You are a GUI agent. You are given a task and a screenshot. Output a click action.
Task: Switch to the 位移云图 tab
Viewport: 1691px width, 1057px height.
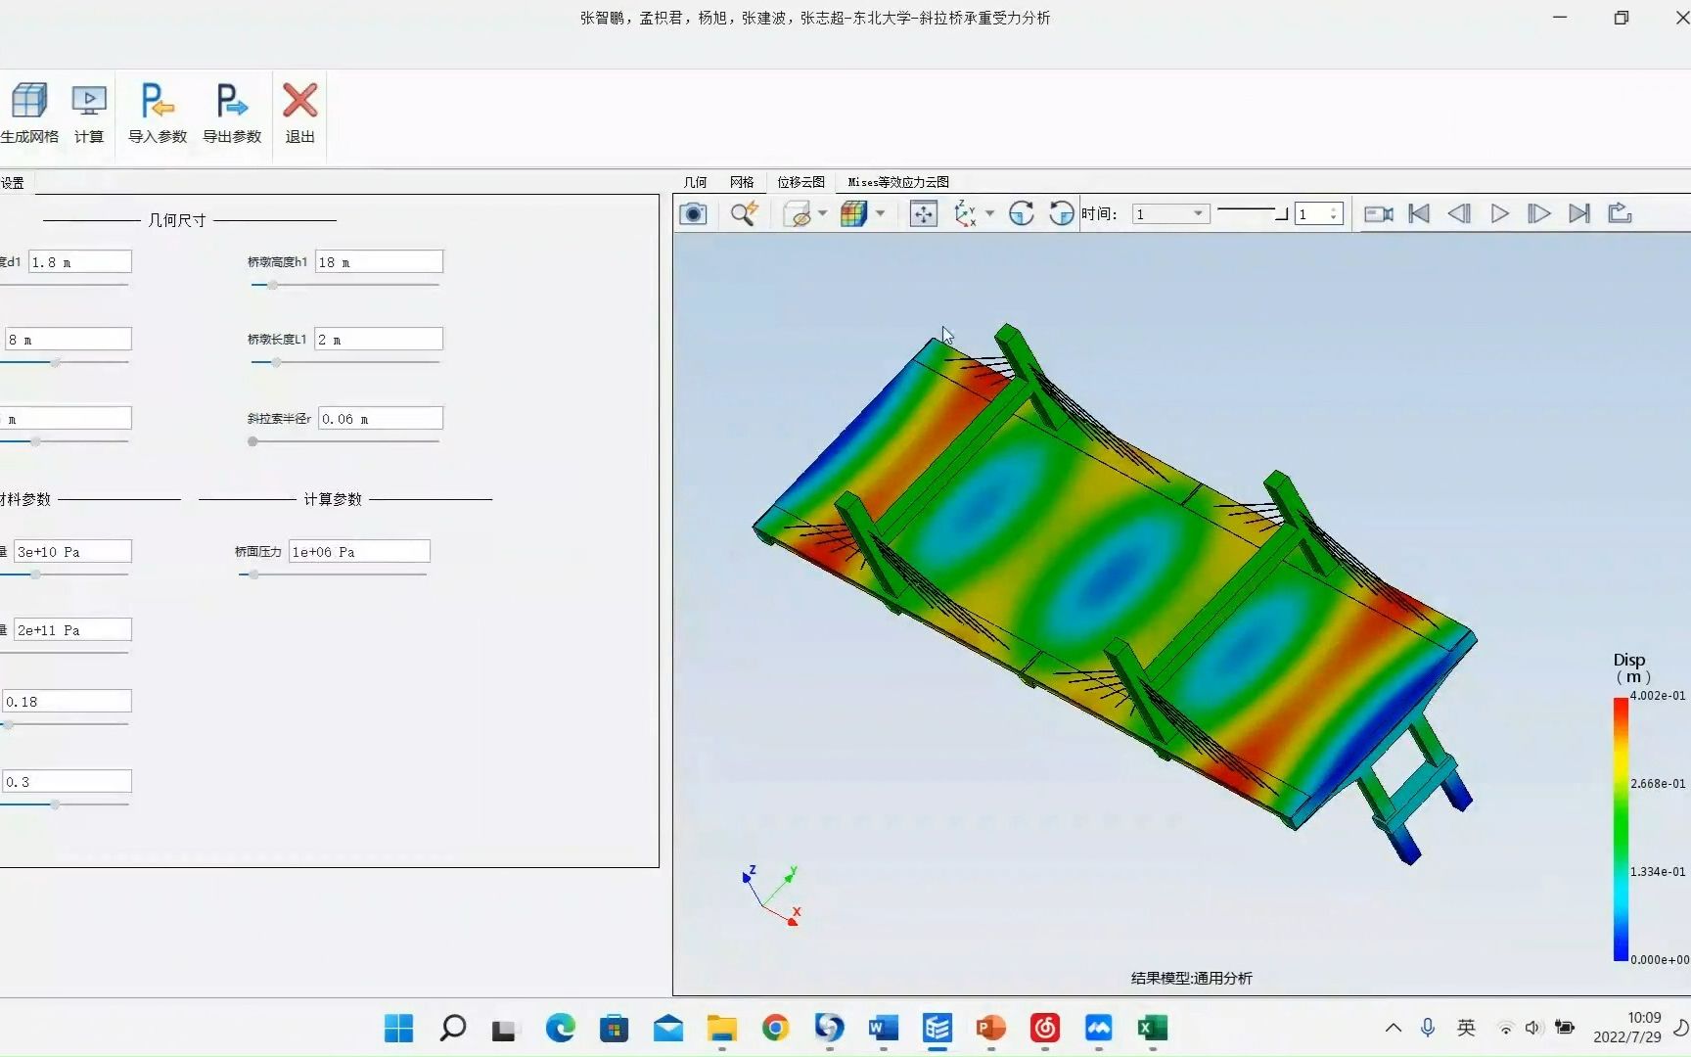(x=800, y=182)
